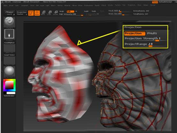
Task: Toggle the Rgb channel button
Action: click(70, 11)
